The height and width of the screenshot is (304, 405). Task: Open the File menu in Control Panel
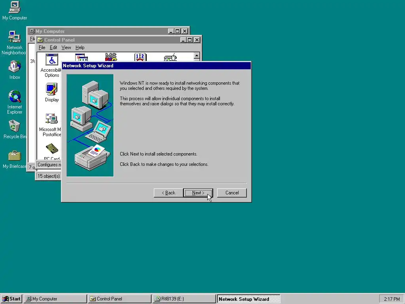42,47
